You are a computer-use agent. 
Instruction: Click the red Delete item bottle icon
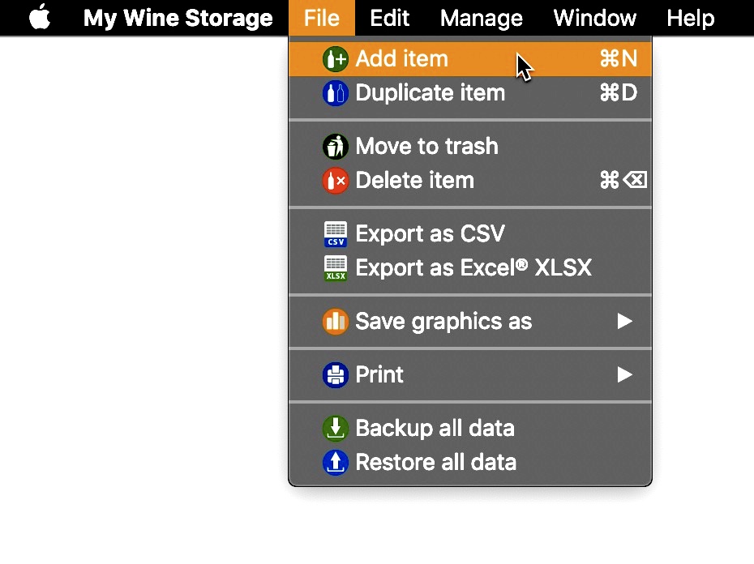point(335,181)
